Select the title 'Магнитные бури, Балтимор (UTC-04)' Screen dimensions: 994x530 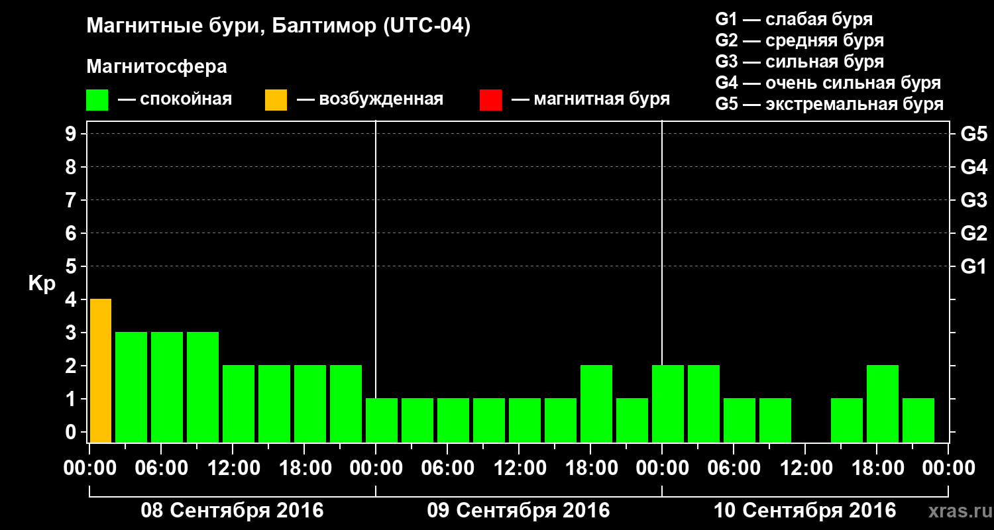[278, 26]
